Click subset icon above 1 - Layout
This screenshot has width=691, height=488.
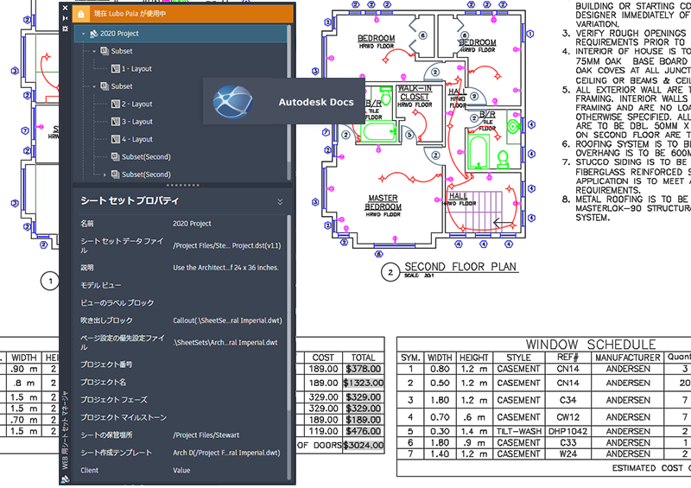(x=105, y=51)
